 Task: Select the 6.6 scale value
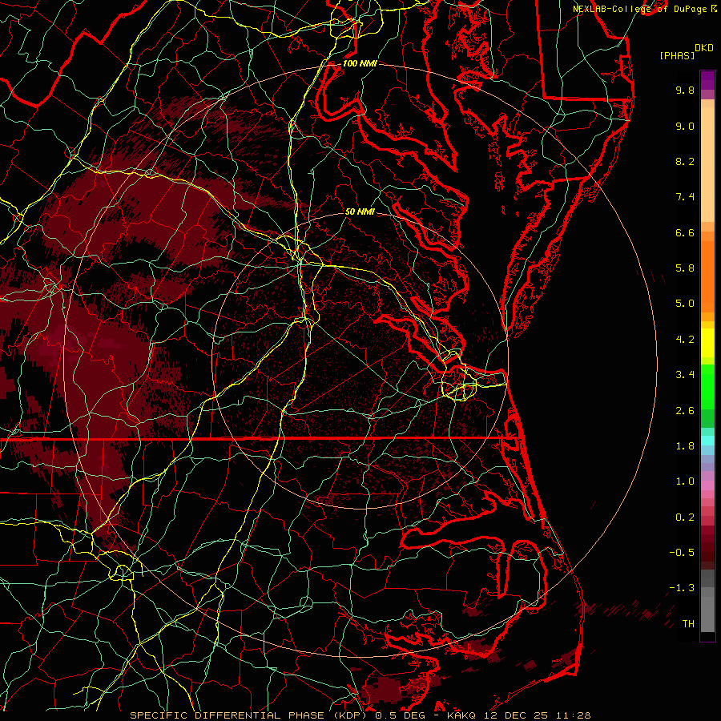pyautogui.click(x=685, y=232)
